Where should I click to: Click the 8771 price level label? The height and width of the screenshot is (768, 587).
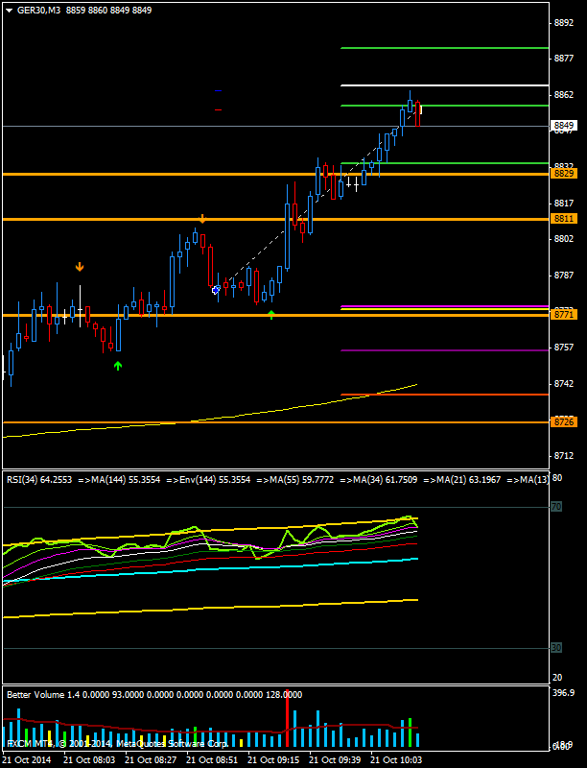[564, 315]
